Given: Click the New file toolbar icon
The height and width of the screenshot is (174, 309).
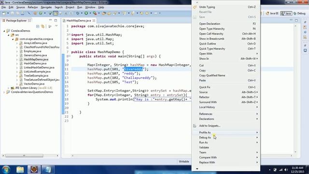Looking at the screenshot, I should pyautogui.click(x=4, y=13).
